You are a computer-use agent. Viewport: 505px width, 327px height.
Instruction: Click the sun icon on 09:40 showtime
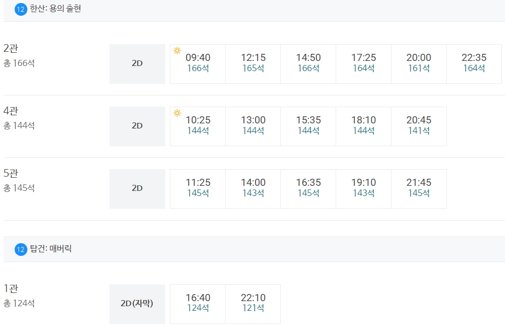pyautogui.click(x=177, y=50)
